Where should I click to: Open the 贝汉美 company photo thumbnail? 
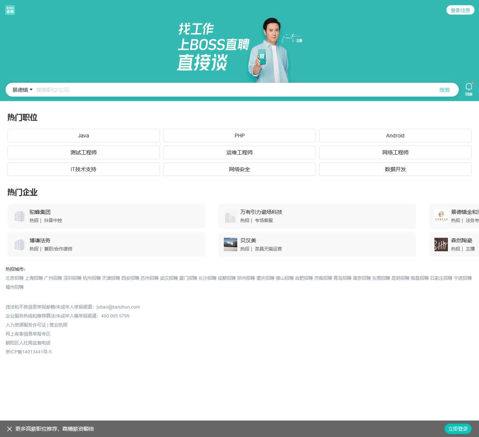coord(230,245)
